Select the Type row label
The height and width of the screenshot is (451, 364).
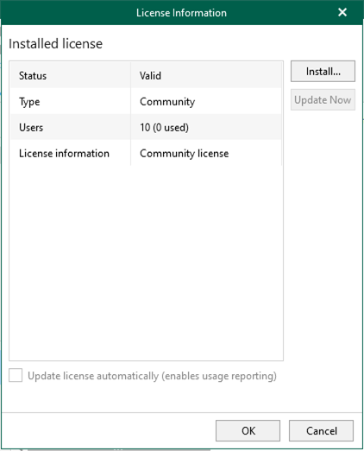(29, 102)
